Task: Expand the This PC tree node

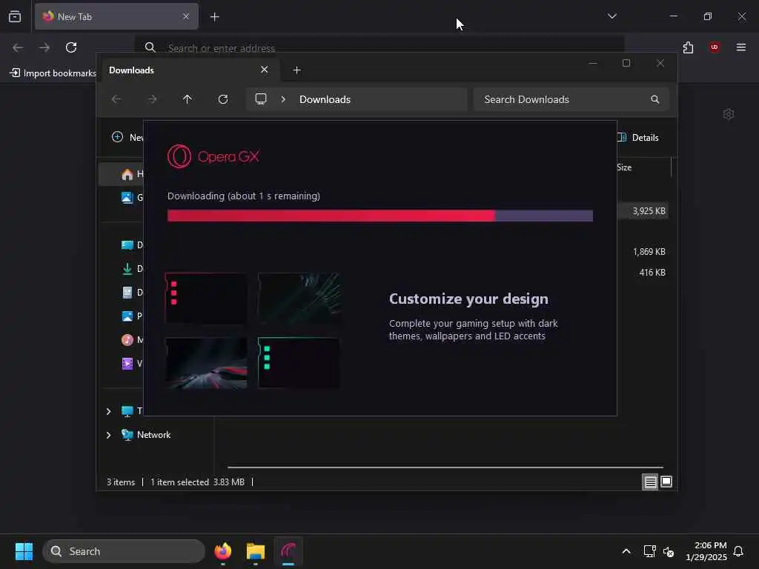Action: click(108, 411)
